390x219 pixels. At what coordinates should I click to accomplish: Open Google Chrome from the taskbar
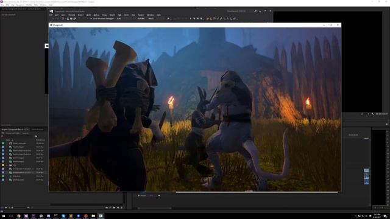(x=19, y=216)
